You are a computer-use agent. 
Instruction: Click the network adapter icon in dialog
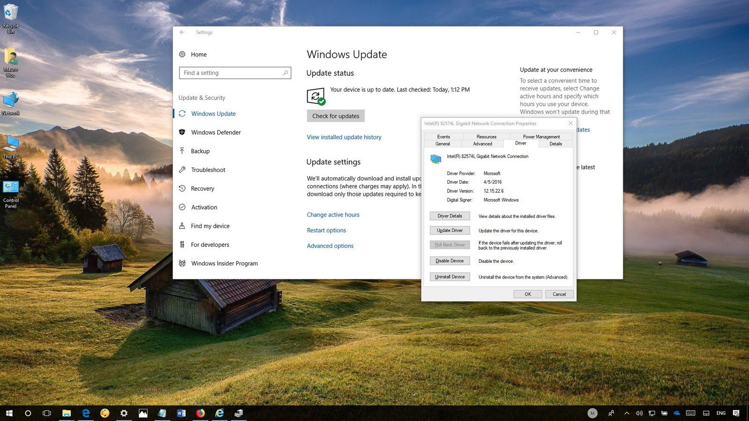tap(436, 159)
